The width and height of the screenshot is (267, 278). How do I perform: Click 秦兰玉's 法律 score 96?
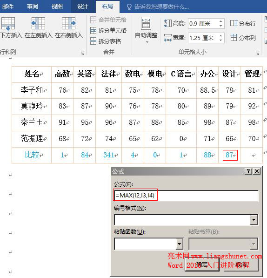click(108, 122)
